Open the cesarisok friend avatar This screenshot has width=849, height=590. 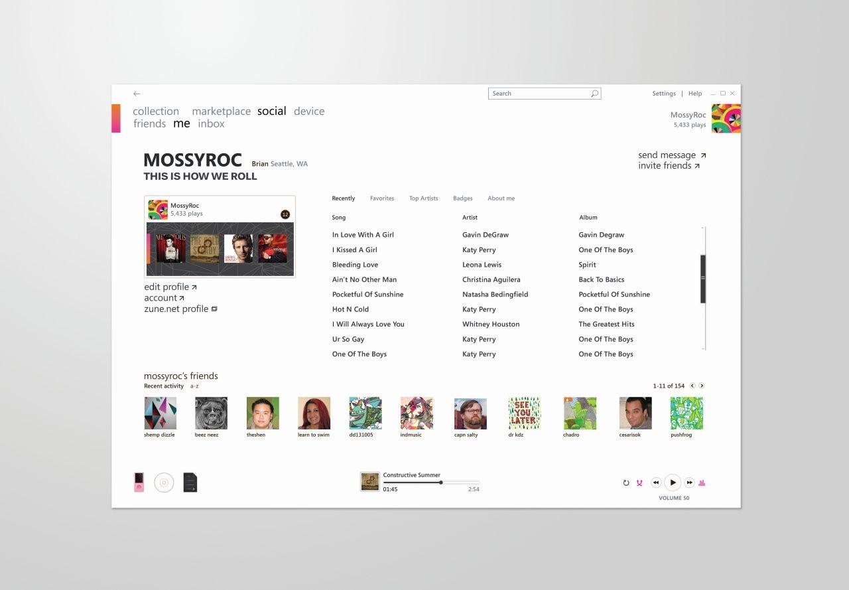pos(635,413)
